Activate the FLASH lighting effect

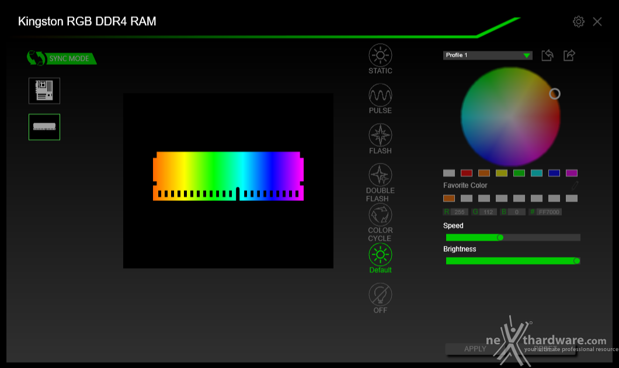[380, 138]
